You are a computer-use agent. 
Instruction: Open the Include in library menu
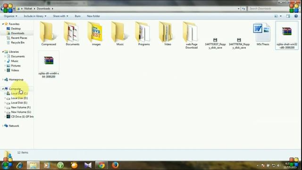(x=35, y=16)
